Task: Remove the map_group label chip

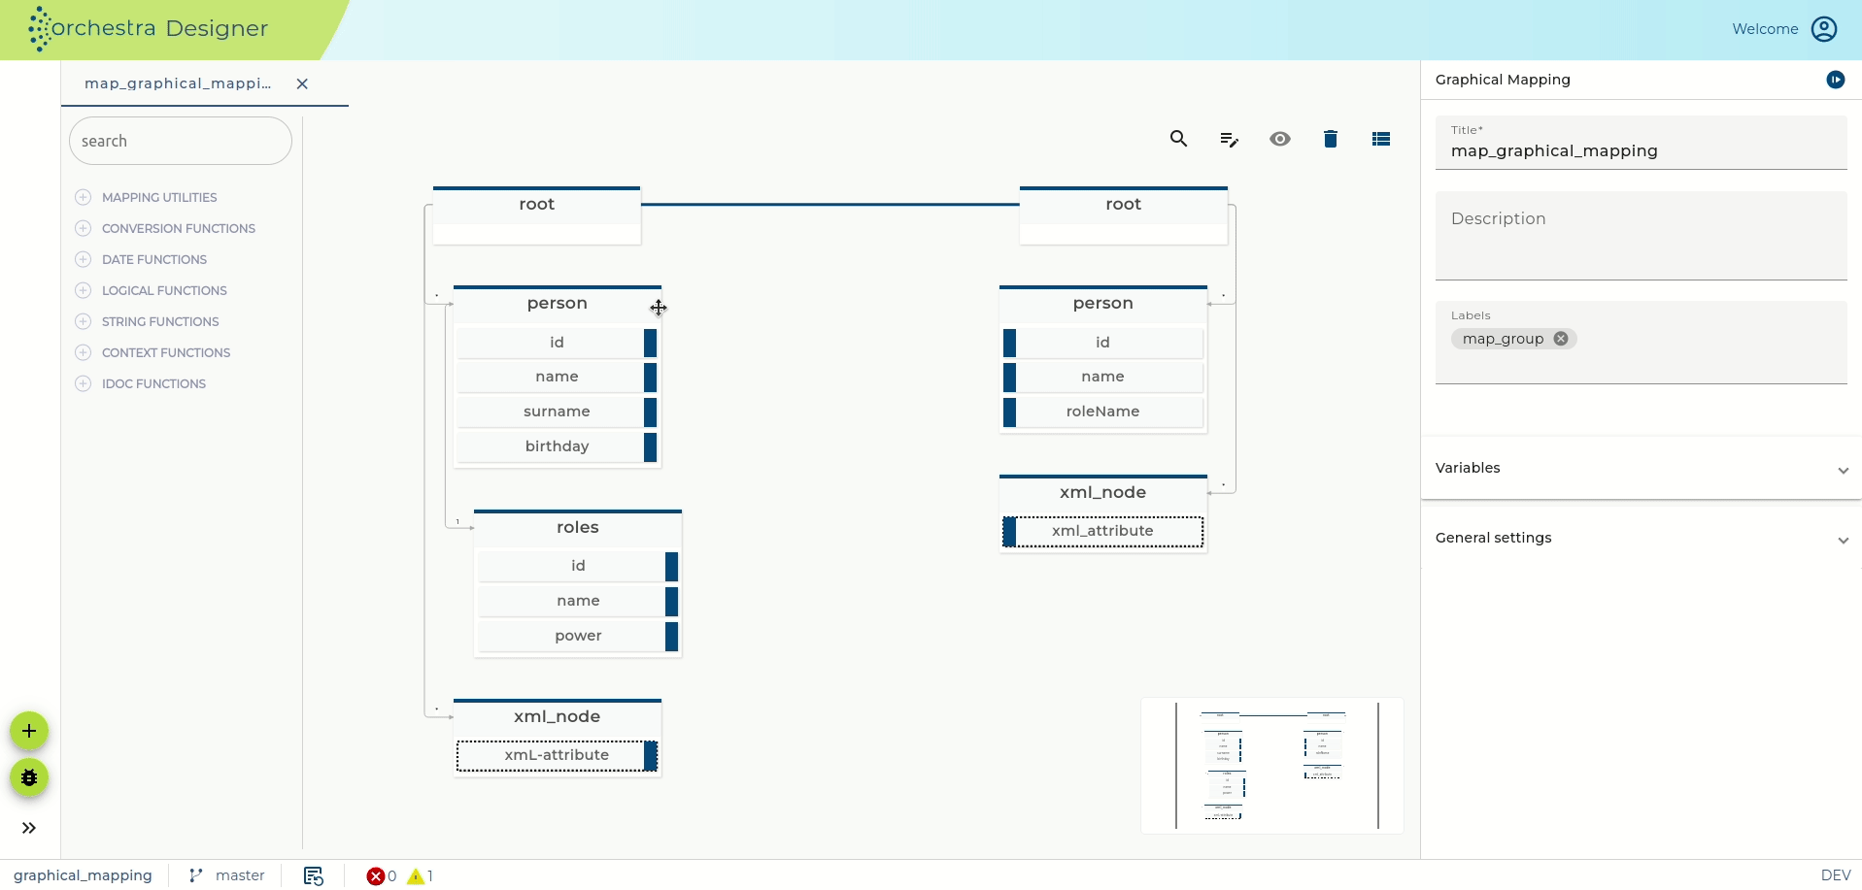Action: (x=1560, y=339)
